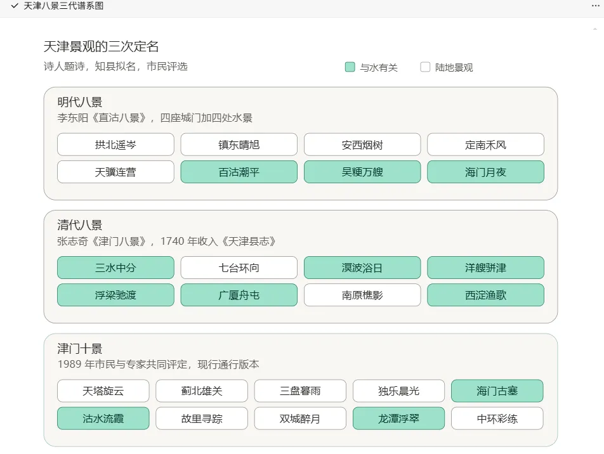Select the 定南禾风 chip
This screenshot has width=604, height=454.
[485, 145]
